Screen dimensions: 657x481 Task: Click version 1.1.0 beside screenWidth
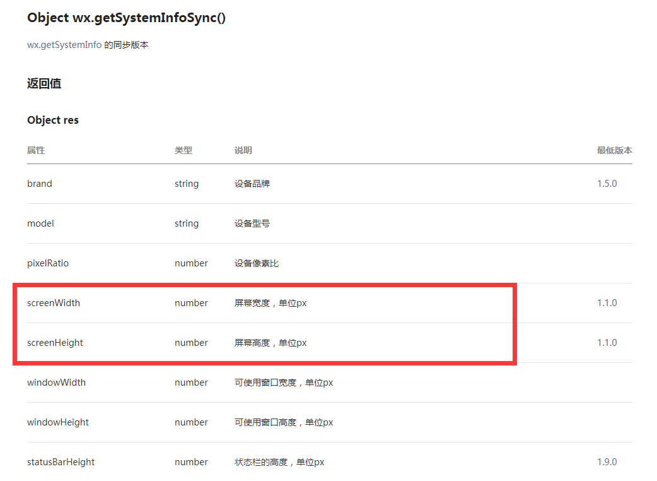pyautogui.click(x=607, y=303)
